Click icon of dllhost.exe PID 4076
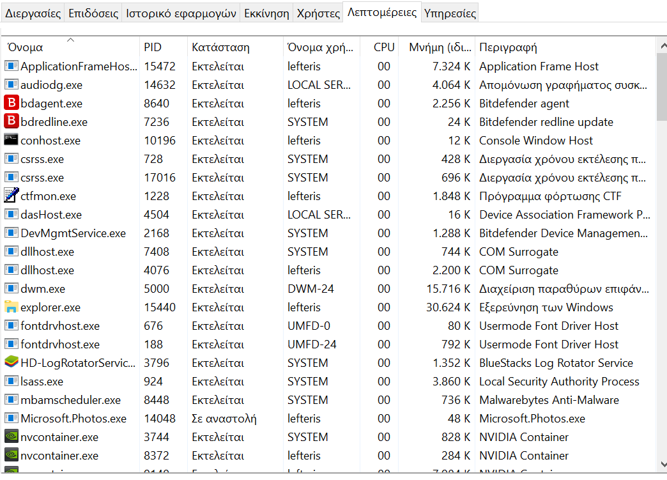 click(11, 270)
